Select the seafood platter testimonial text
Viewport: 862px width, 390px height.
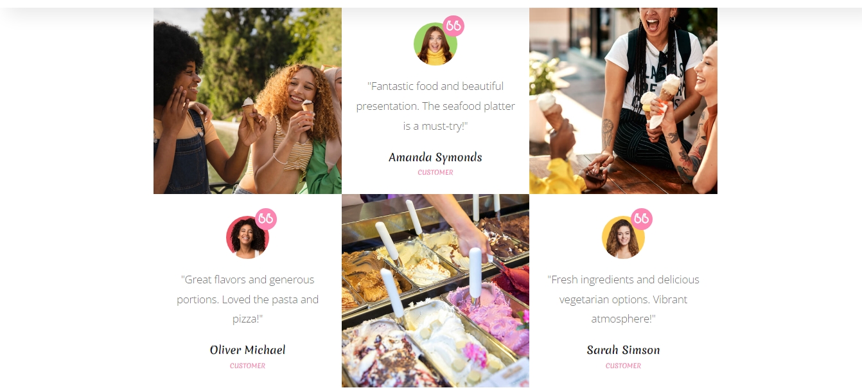click(x=435, y=106)
